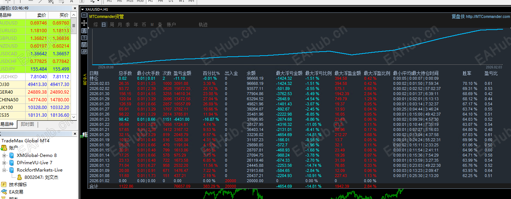Image resolution: width=511 pixels, height=199 pixels.
Task: Select the 交易品种 tab in Market Watch
Action: [x=7, y=124]
